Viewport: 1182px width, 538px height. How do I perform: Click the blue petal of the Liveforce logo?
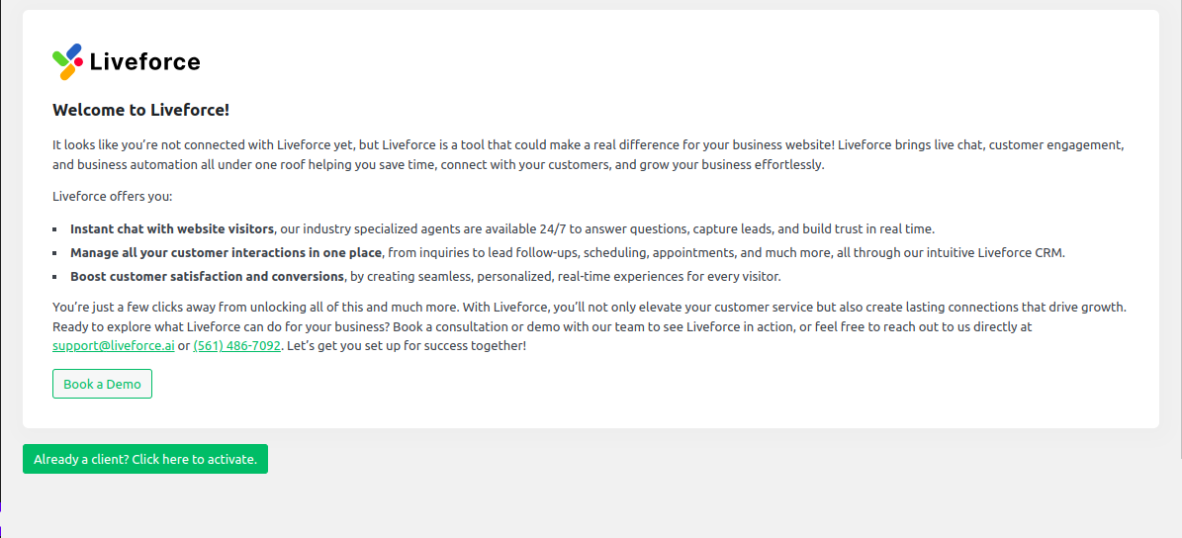[74, 50]
